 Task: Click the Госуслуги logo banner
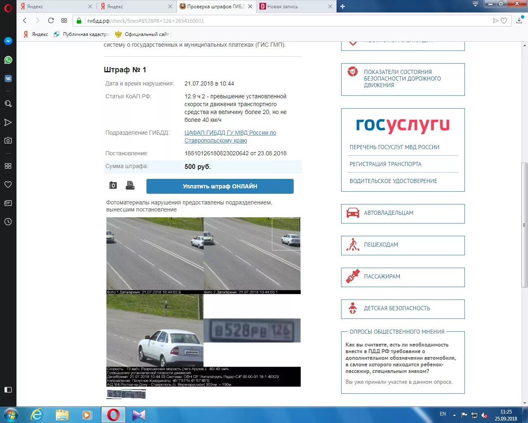(x=403, y=125)
